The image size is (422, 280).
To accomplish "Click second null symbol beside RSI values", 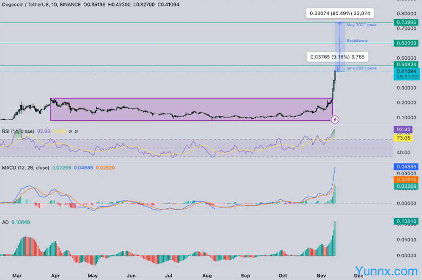I will pyautogui.click(x=76, y=132).
